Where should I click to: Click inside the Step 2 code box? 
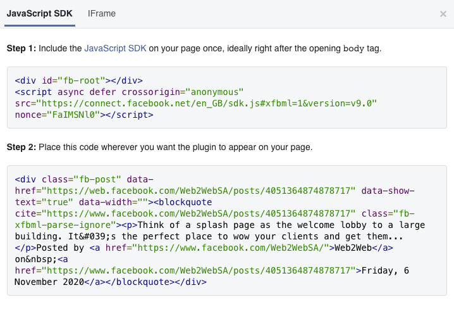[x=227, y=230]
